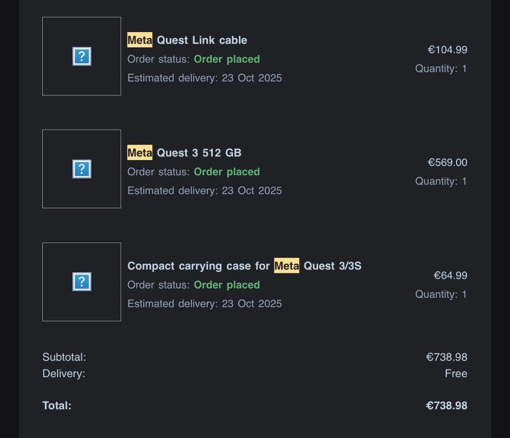Click the Free delivery value

tap(456, 374)
